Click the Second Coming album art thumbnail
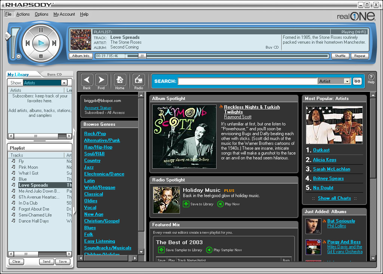Image resolution: width=383 pixels, height=274 pixels. (81, 40)
